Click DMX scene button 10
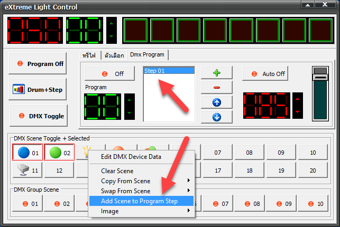340x227 pixels. click(x=313, y=153)
